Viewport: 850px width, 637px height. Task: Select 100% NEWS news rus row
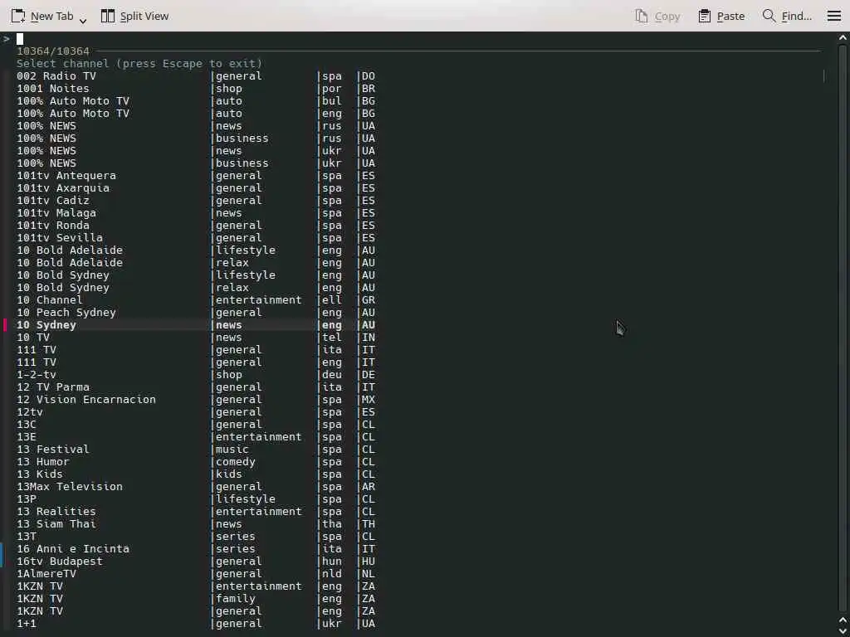196,126
